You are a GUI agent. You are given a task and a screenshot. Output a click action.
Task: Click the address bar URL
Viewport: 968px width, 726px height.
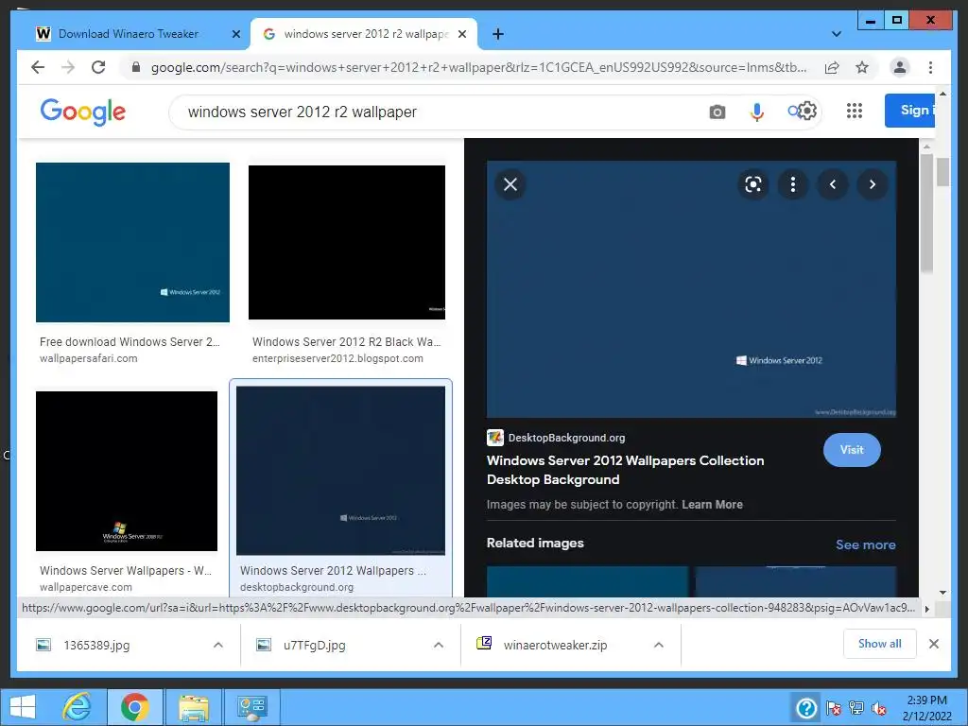pyautogui.click(x=479, y=67)
